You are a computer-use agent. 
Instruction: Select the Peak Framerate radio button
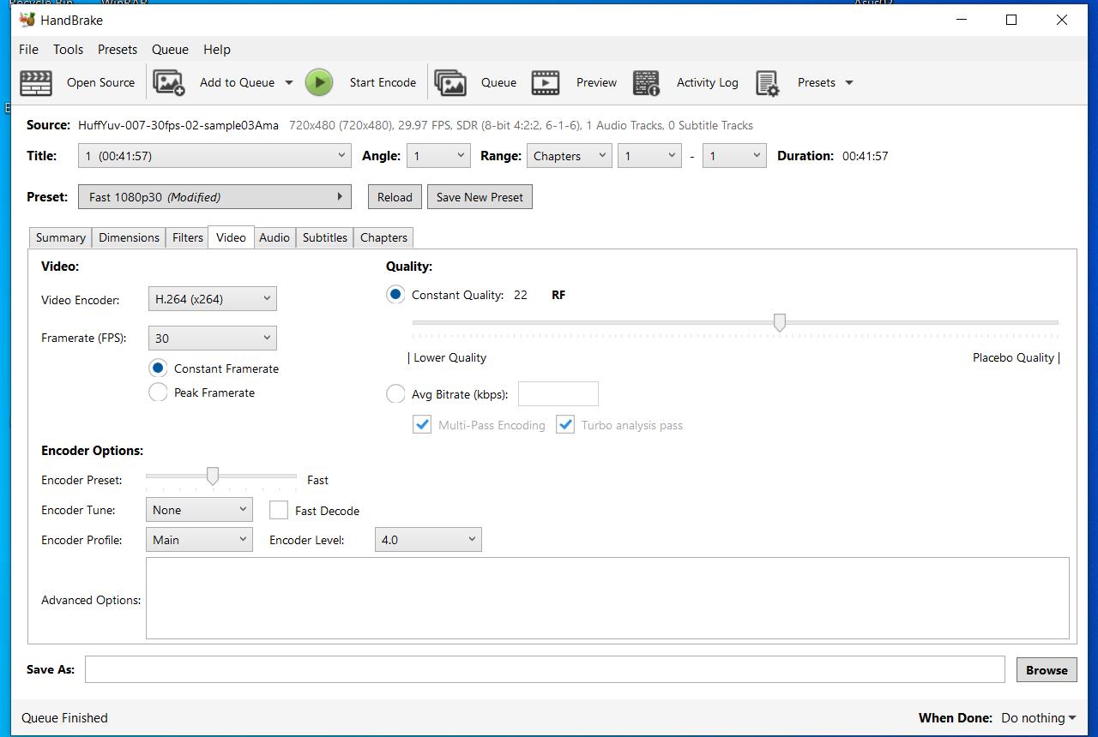158,392
